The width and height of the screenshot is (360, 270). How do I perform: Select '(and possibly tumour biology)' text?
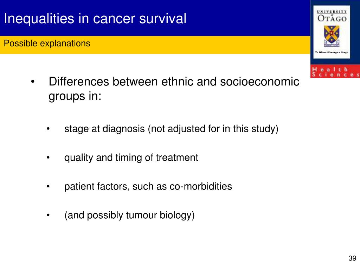[129, 216]
